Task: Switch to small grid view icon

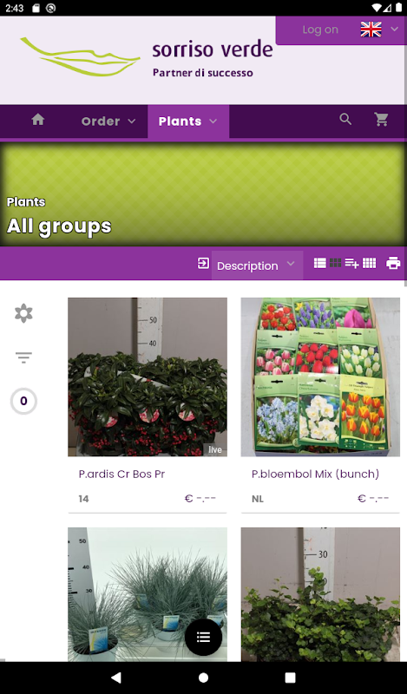Action: coord(335,263)
